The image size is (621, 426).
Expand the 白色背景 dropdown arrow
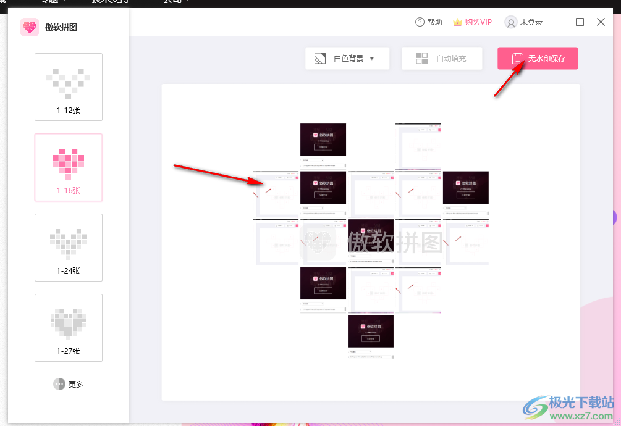(x=372, y=59)
